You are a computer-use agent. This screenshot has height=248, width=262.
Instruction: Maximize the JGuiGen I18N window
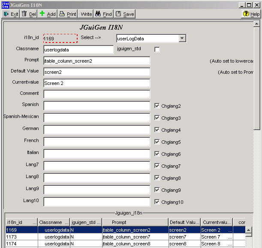(x=249, y=5)
